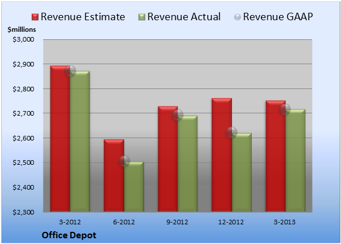Select the Revenue Actual legend label
341x244 pixels.
pyautogui.click(x=184, y=17)
